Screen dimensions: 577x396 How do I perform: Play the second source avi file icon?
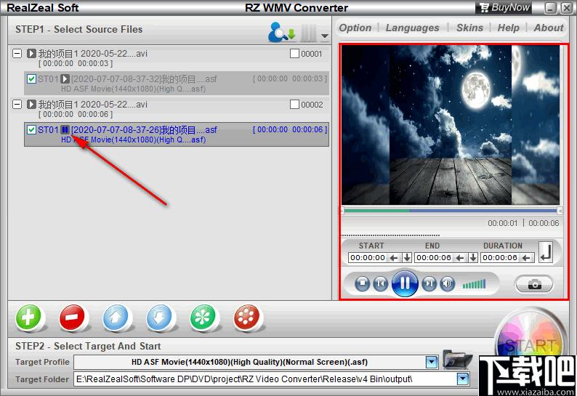click(x=31, y=105)
